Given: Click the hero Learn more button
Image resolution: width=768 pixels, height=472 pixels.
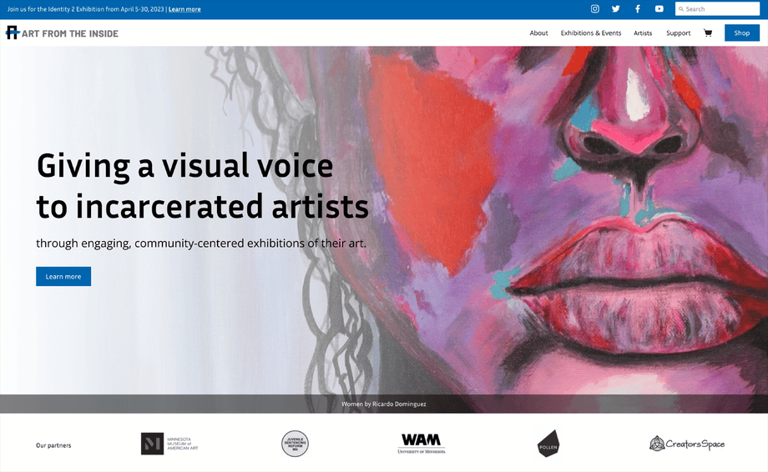Looking at the screenshot, I should click(x=63, y=276).
